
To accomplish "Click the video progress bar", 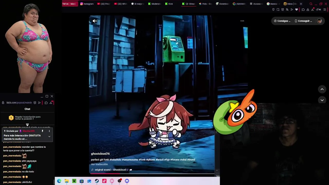I will tap(152, 173).
